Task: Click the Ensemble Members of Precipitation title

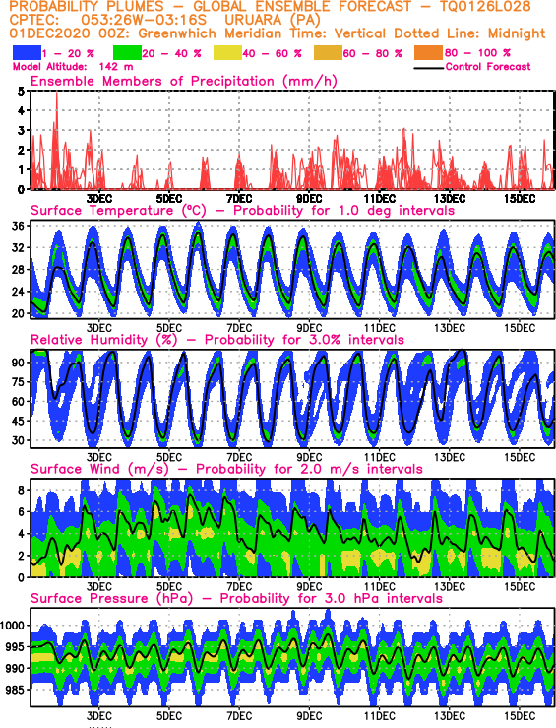Action: coord(184,81)
